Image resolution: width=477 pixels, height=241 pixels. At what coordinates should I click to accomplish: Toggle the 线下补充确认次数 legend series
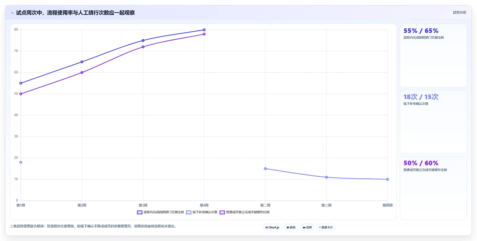point(202,212)
